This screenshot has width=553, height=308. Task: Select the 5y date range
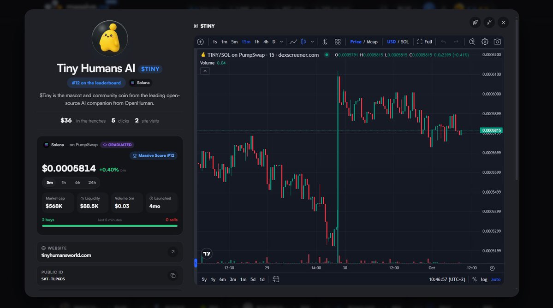point(204,279)
